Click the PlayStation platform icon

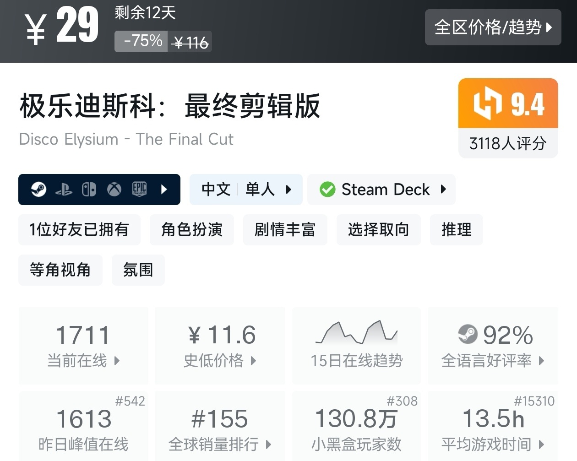coord(64,190)
